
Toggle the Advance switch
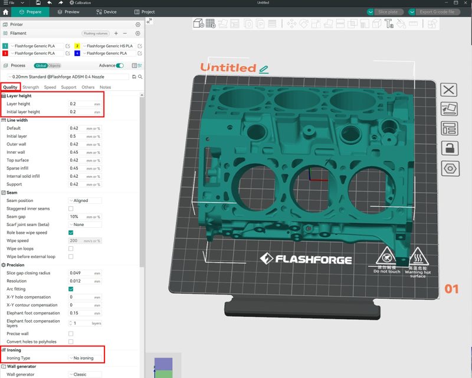tap(120, 65)
